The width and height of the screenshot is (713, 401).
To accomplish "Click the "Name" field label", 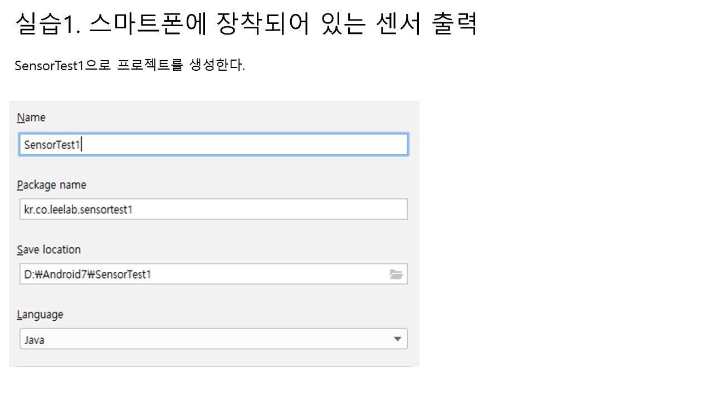I will pos(31,118).
